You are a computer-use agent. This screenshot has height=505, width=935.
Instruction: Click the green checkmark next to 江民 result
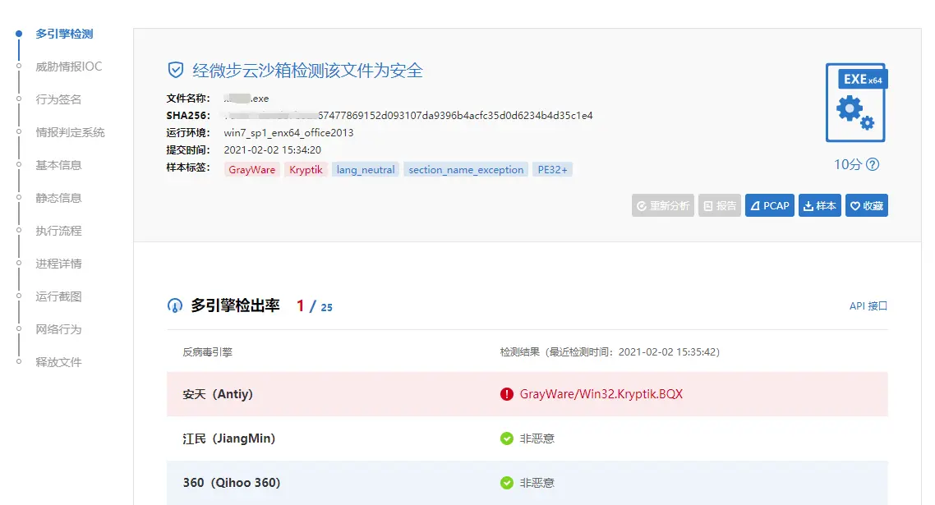tap(507, 438)
